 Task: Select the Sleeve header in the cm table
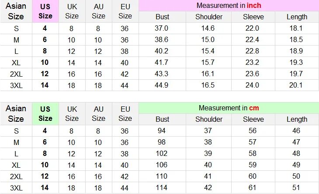(253, 119)
